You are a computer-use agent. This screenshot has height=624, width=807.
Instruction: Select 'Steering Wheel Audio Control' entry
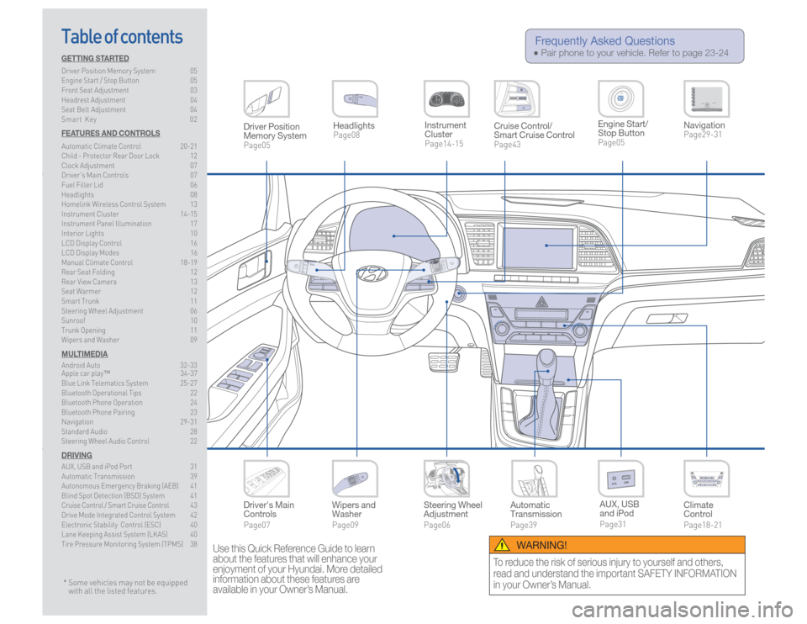point(129,442)
